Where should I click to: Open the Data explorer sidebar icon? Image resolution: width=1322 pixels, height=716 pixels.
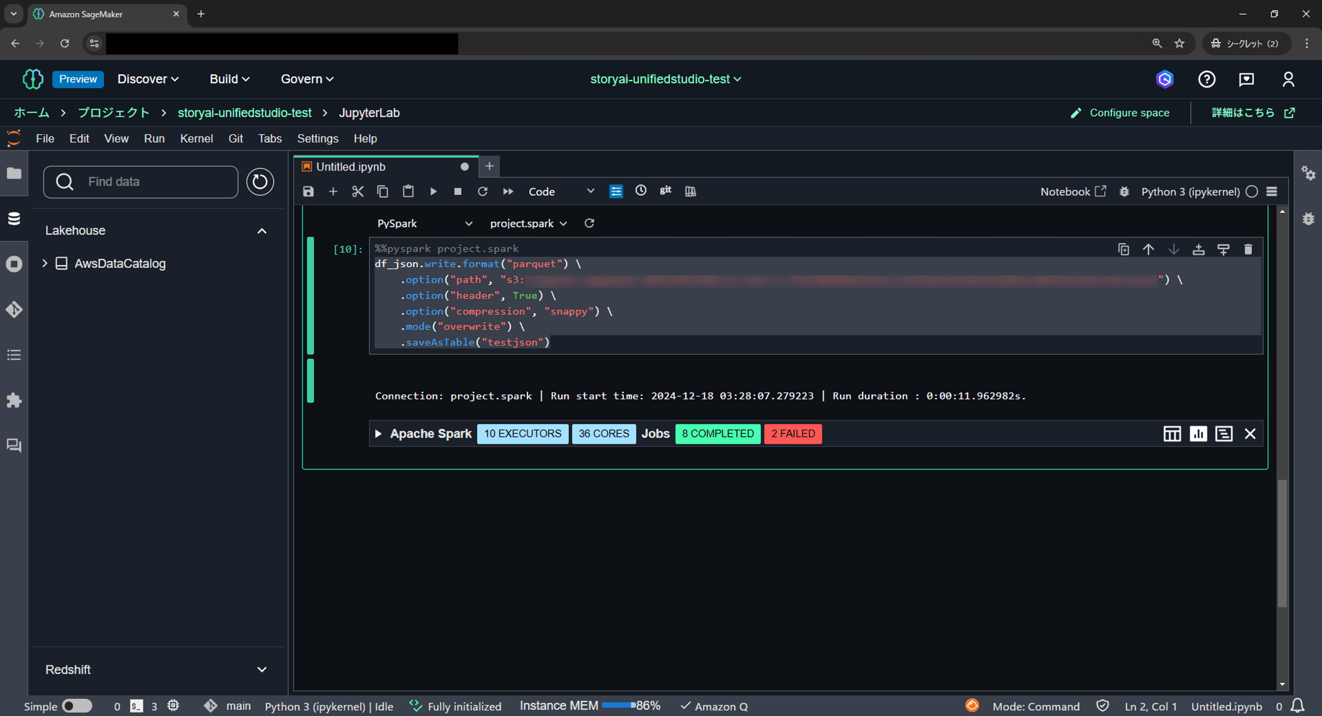(x=14, y=219)
